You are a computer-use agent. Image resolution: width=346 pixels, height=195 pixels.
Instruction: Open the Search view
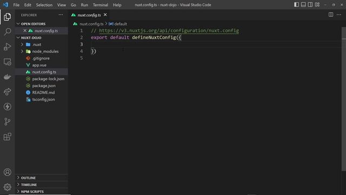coord(7,31)
